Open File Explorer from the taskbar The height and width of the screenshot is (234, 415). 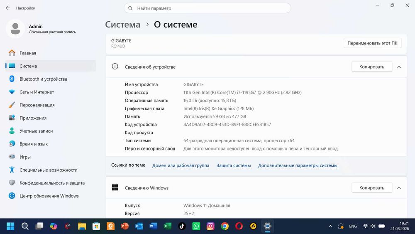[x=82, y=226]
